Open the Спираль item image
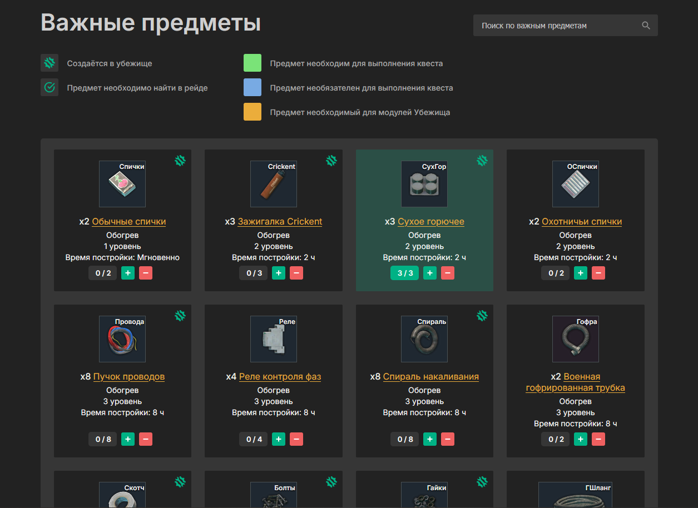This screenshot has height=508, width=698. click(x=424, y=339)
